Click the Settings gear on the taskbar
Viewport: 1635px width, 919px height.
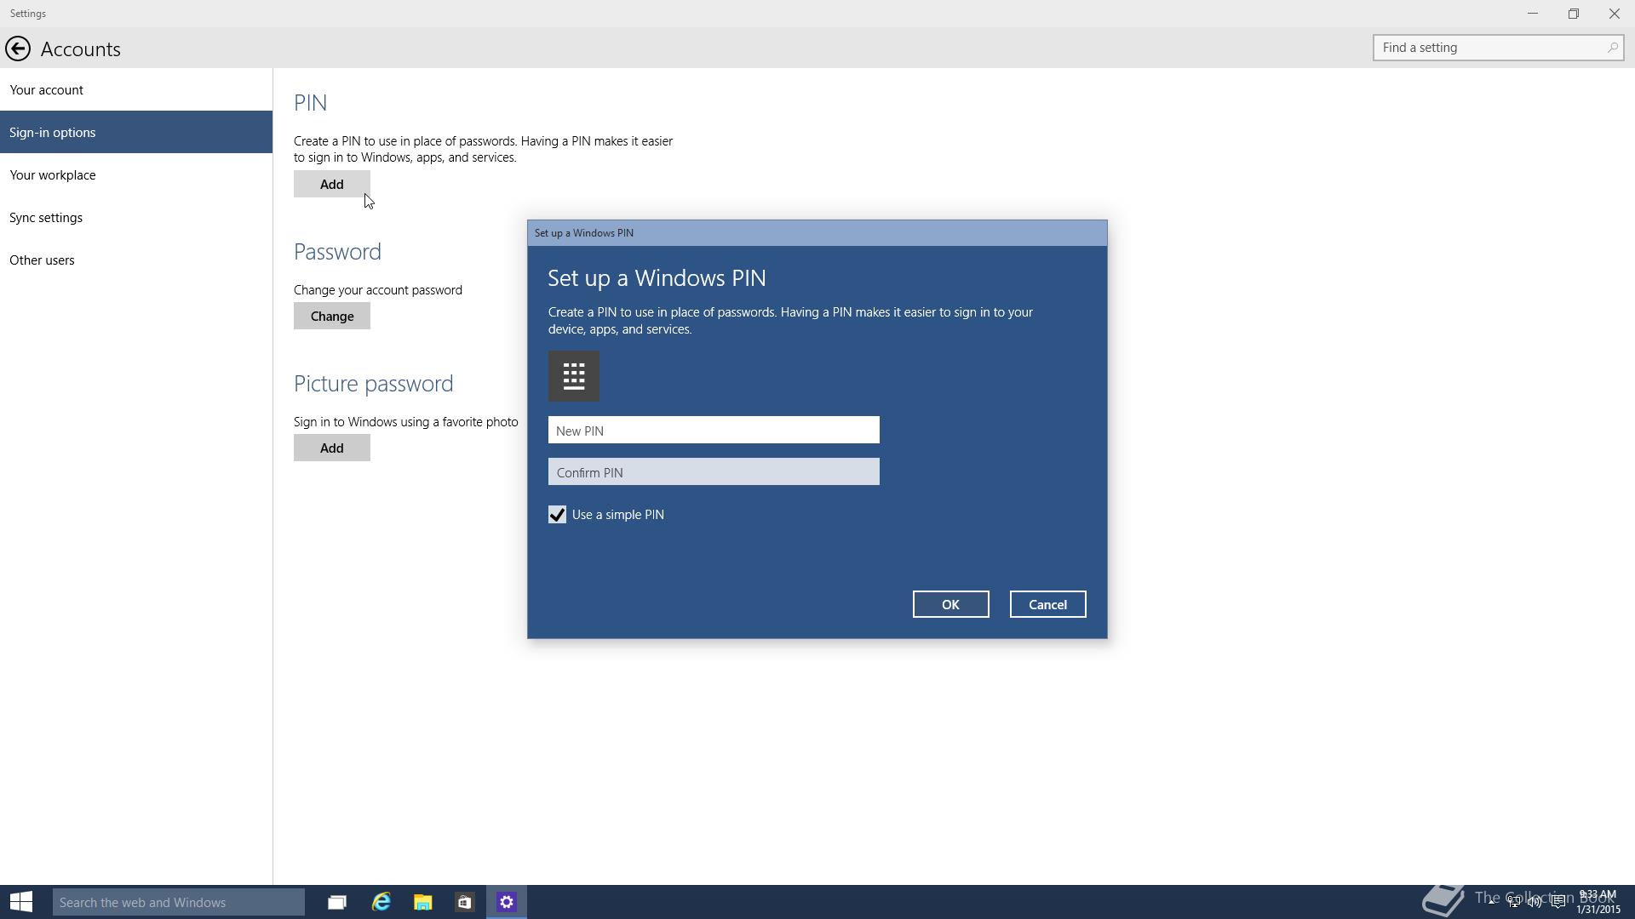(x=507, y=902)
